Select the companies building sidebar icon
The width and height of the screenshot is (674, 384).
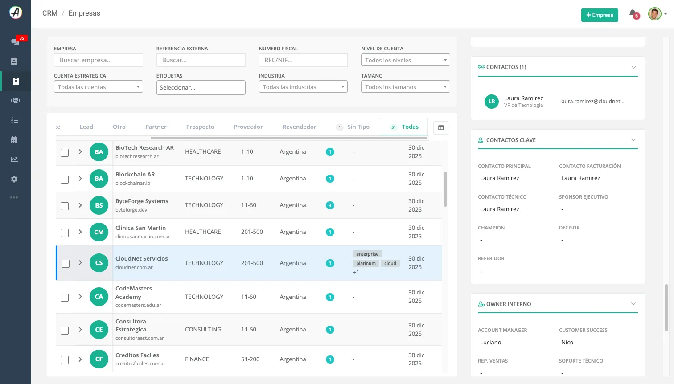(x=16, y=81)
